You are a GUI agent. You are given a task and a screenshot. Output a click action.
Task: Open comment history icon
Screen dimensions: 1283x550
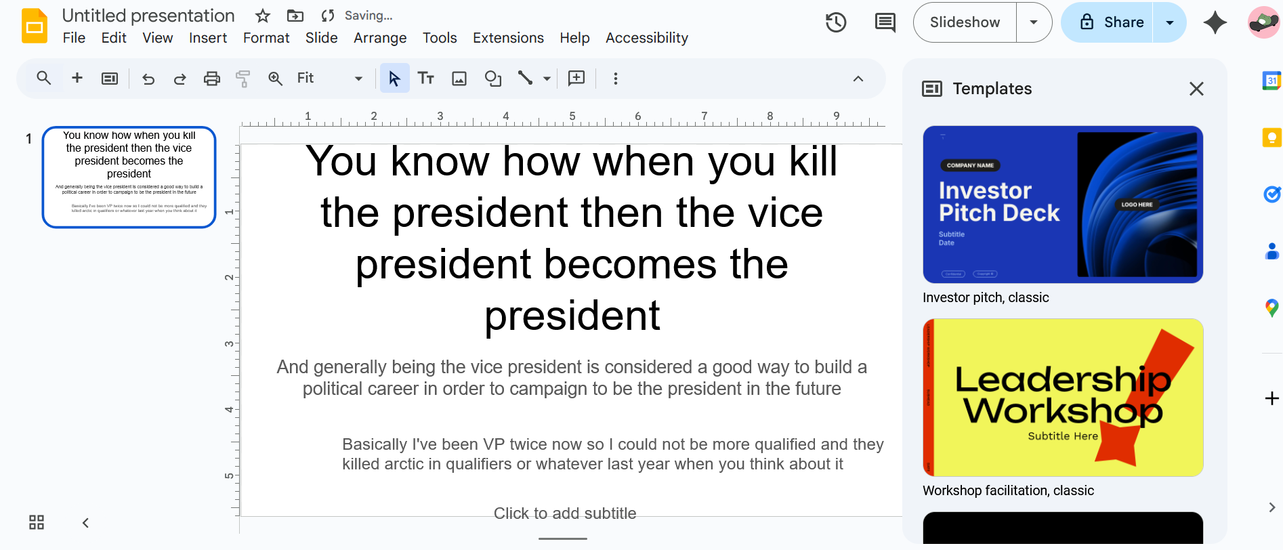click(x=885, y=22)
